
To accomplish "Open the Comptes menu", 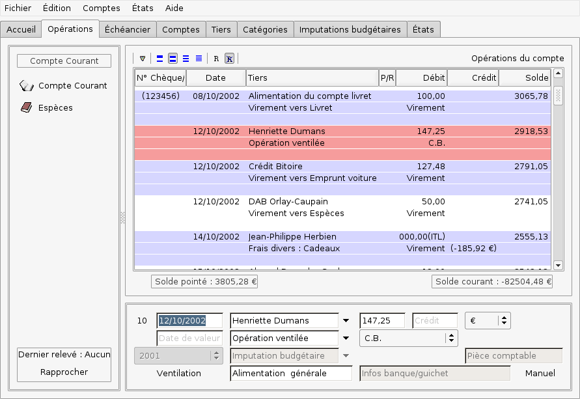I will tap(101, 8).
